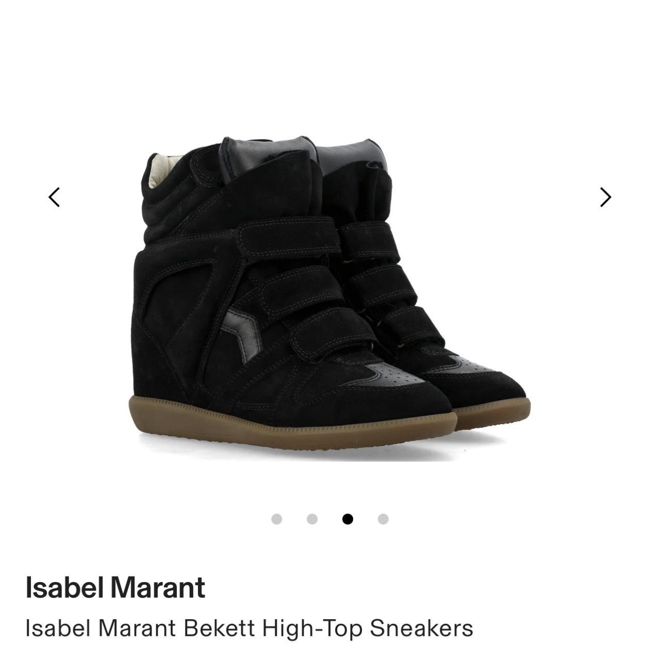Tap the black wedge sneaker photo
The width and height of the screenshot is (660, 660).
point(330,296)
